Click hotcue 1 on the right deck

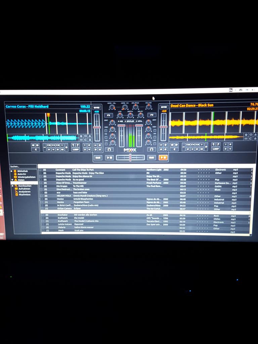(x=225, y=144)
